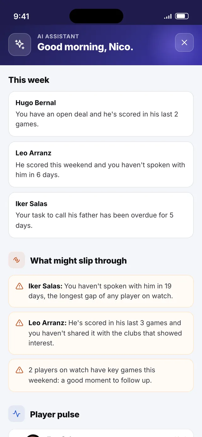Select the key games this weekend alert
The width and height of the screenshot is (202, 437).
101,375
